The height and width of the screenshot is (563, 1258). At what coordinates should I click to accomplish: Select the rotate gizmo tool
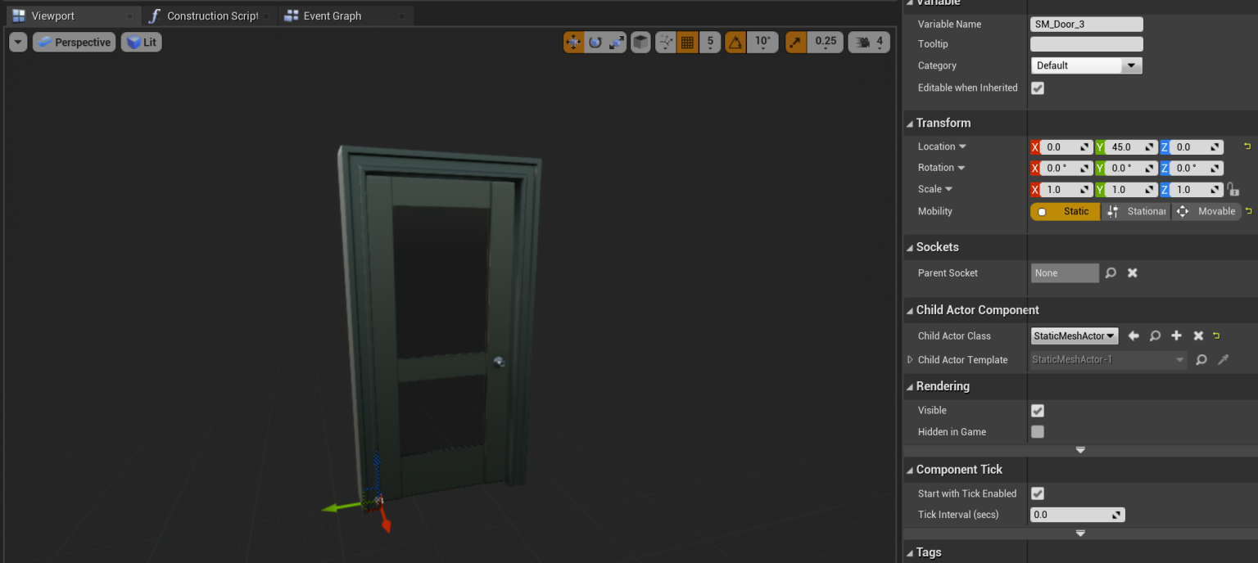595,42
